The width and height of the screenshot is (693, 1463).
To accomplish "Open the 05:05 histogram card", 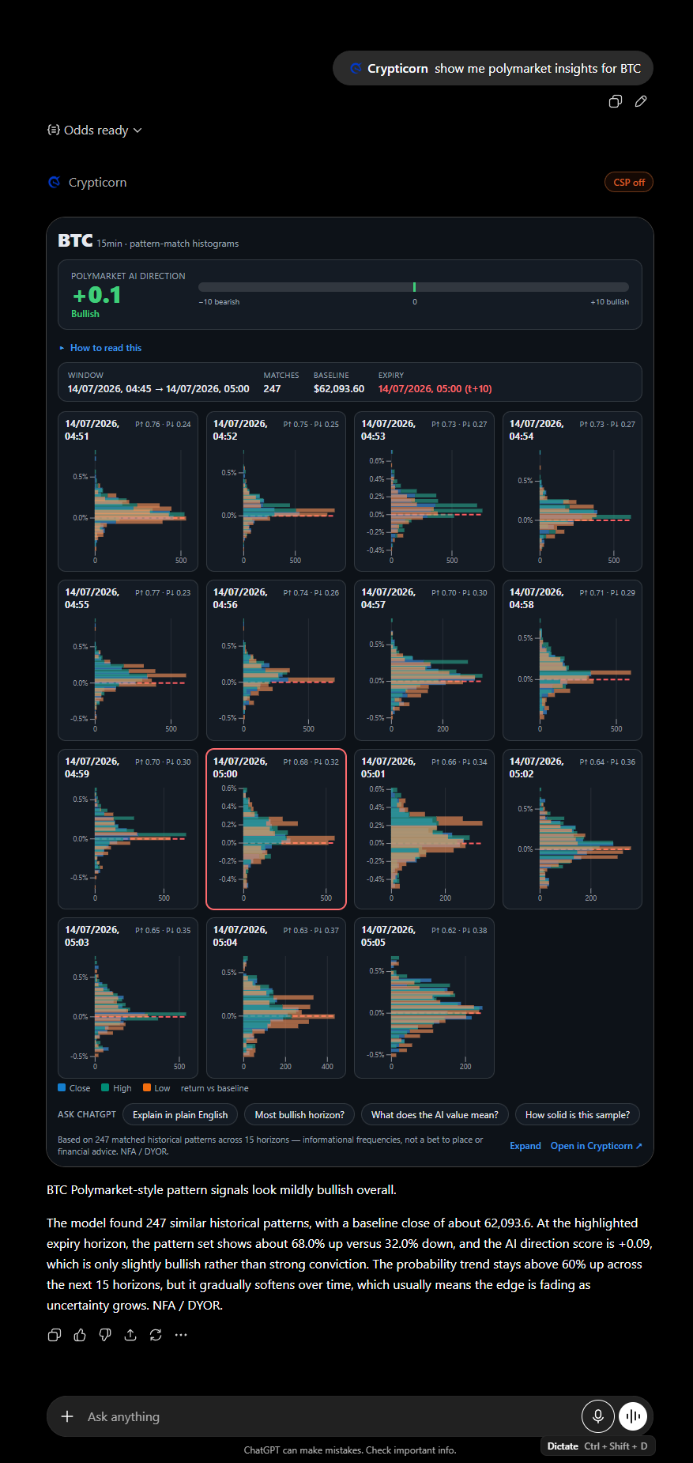I will (x=424, y=998).
